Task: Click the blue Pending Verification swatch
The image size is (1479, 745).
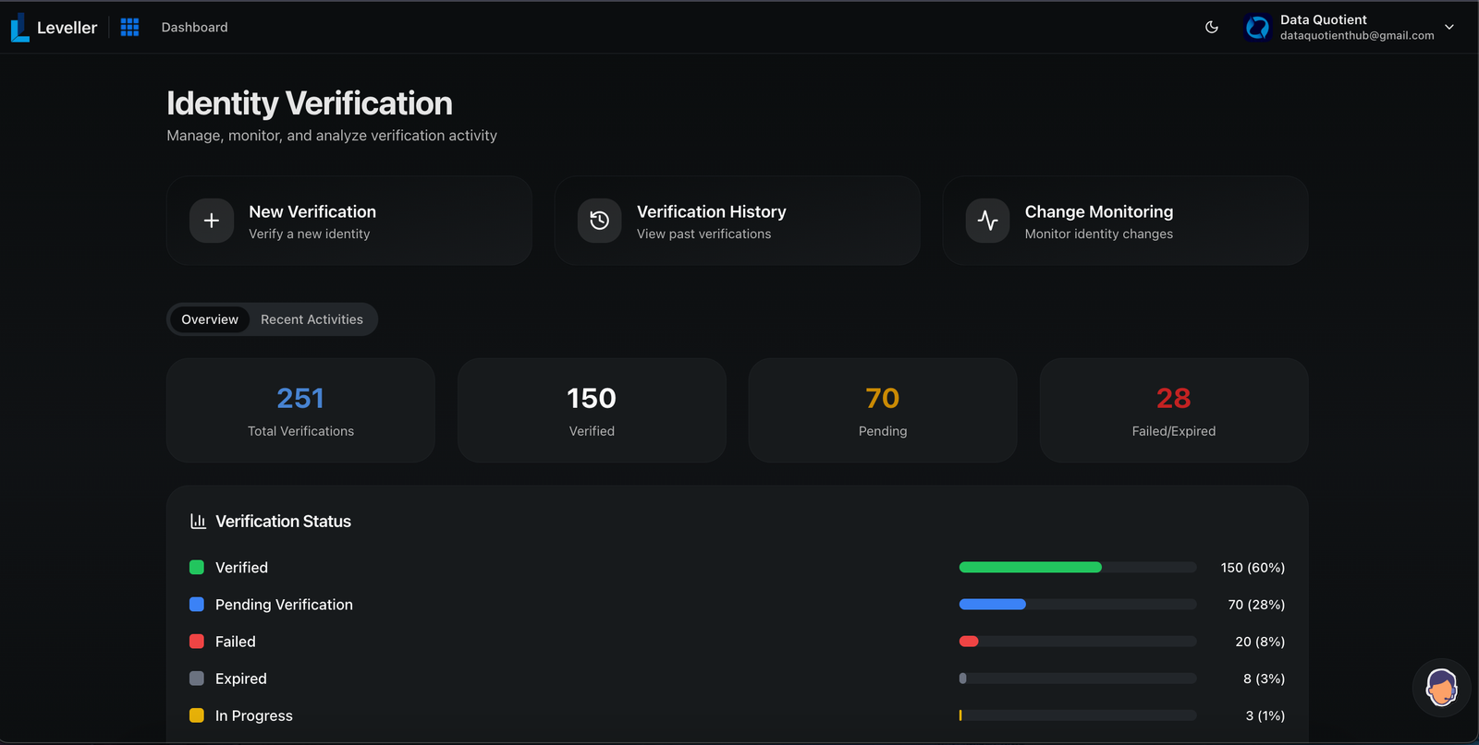Action: tap(197, 605)
